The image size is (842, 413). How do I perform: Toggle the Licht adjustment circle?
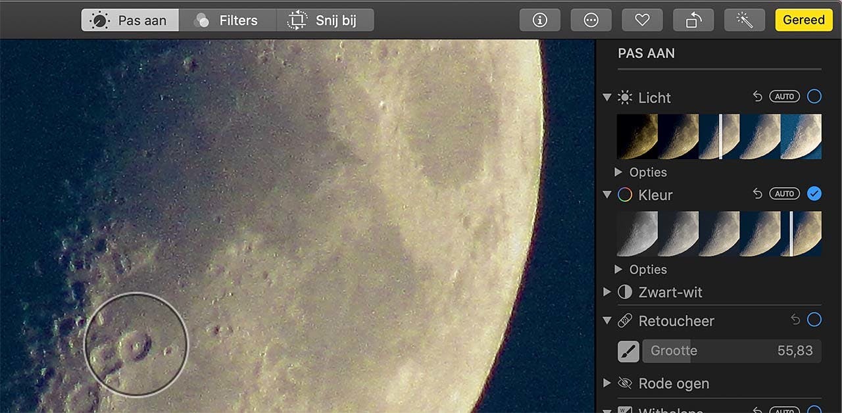[814, 97]
